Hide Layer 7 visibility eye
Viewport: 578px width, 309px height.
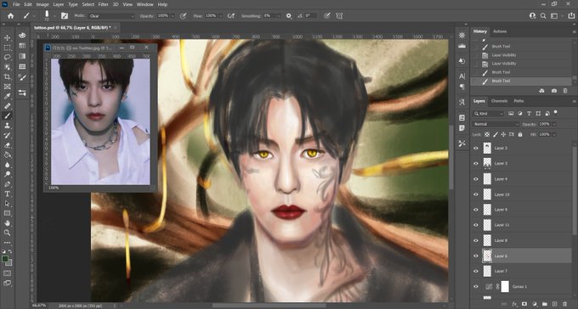click(476, 271)
